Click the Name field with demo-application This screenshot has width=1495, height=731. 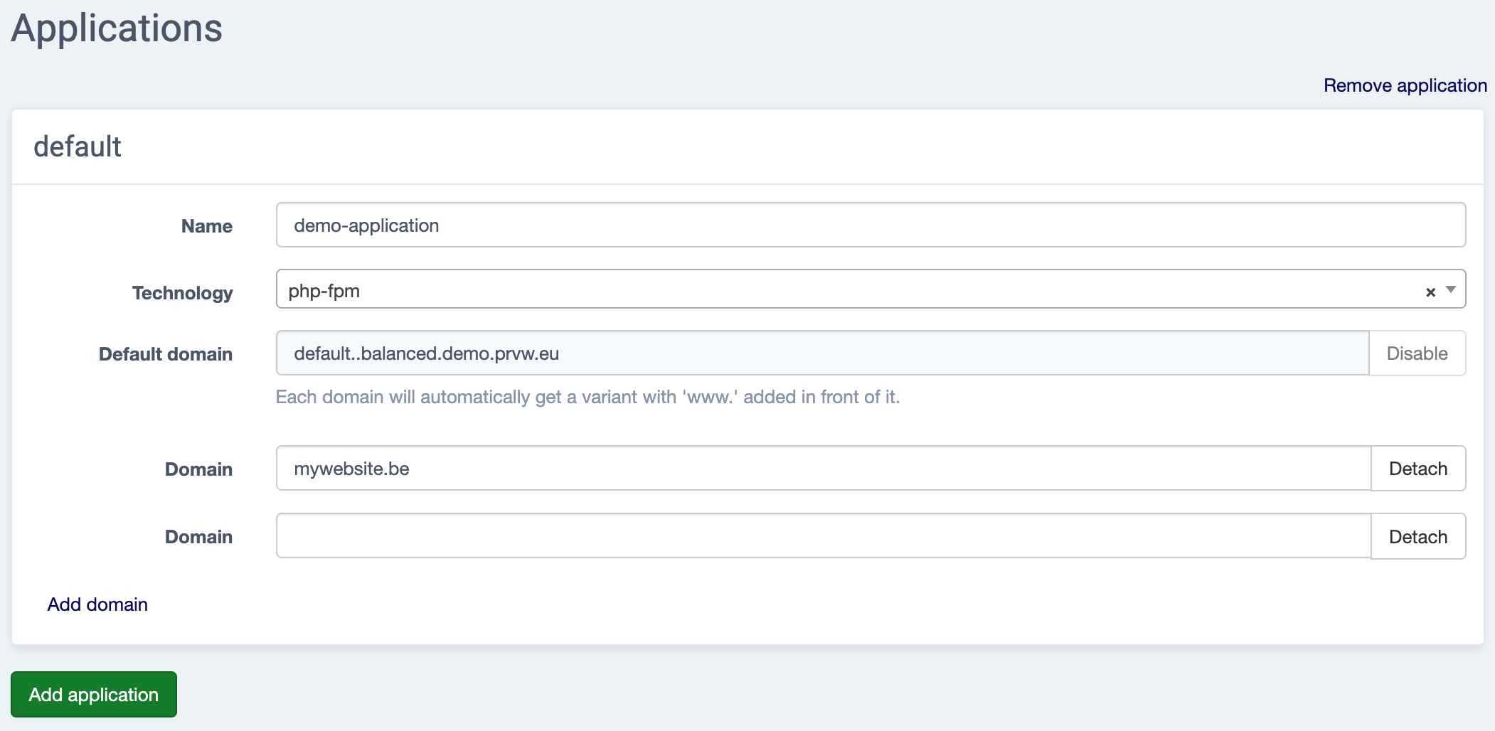click(x=870, y=225)
